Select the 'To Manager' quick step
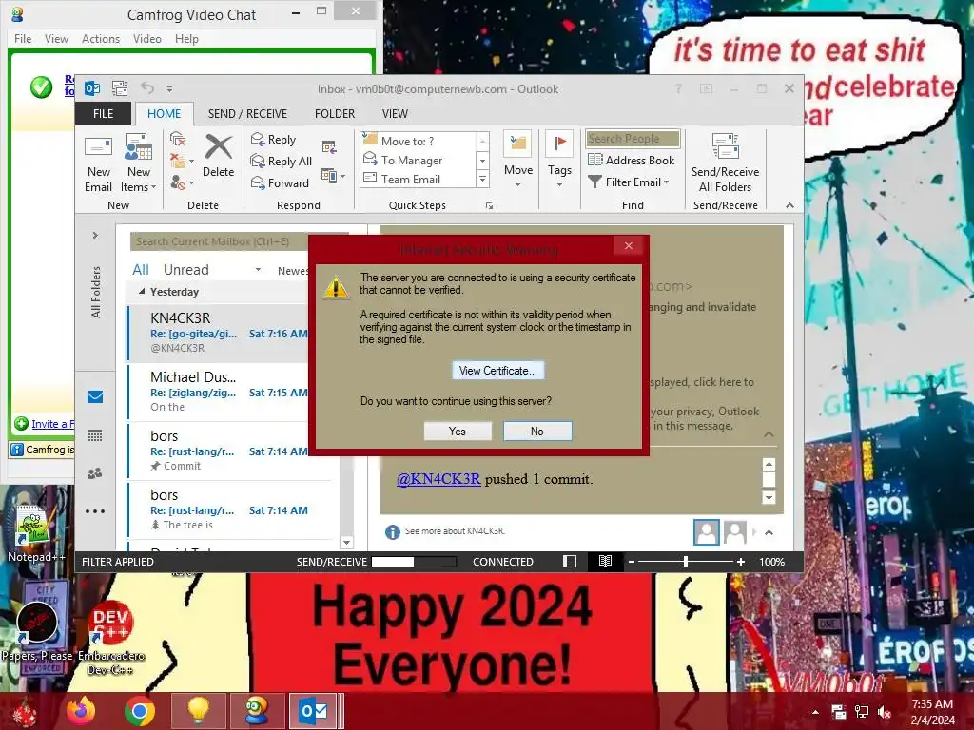This screenshot has width=974, height=730. point(419,160)
